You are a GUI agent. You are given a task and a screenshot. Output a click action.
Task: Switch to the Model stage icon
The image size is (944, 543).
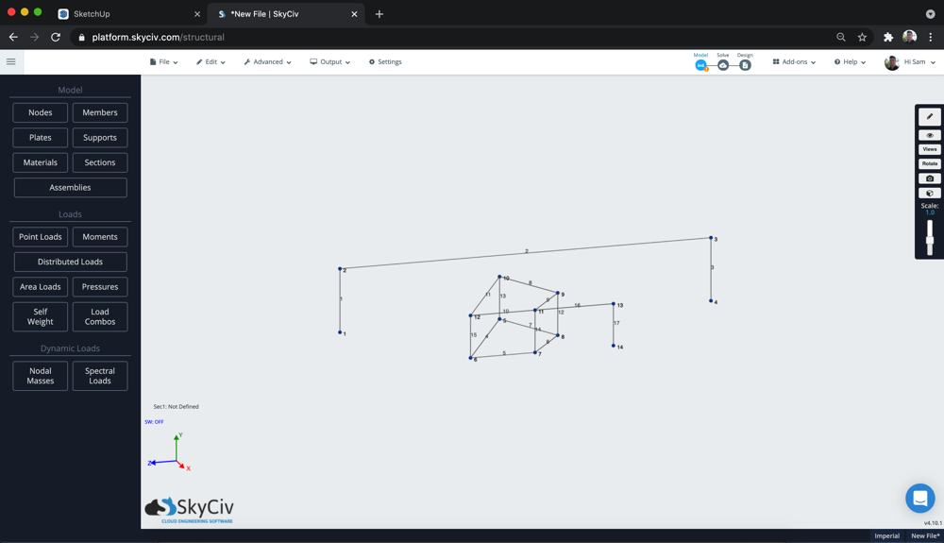700,65
